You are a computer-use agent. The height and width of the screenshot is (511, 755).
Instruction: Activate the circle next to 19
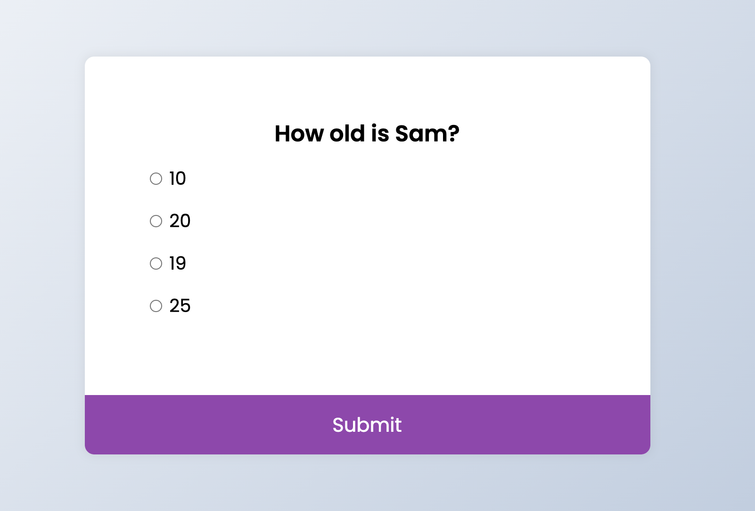tap(156, 264)
